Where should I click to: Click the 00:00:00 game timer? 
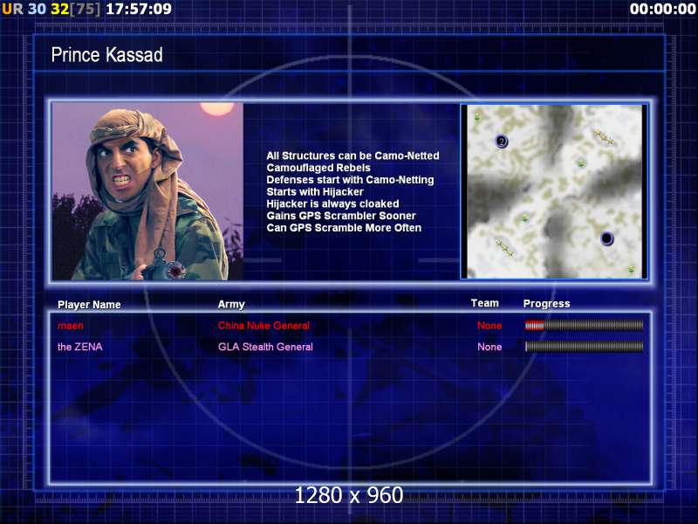point(662,9)
